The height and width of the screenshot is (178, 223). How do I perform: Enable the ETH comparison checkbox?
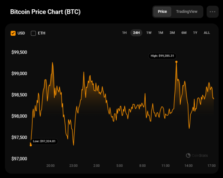33,33
